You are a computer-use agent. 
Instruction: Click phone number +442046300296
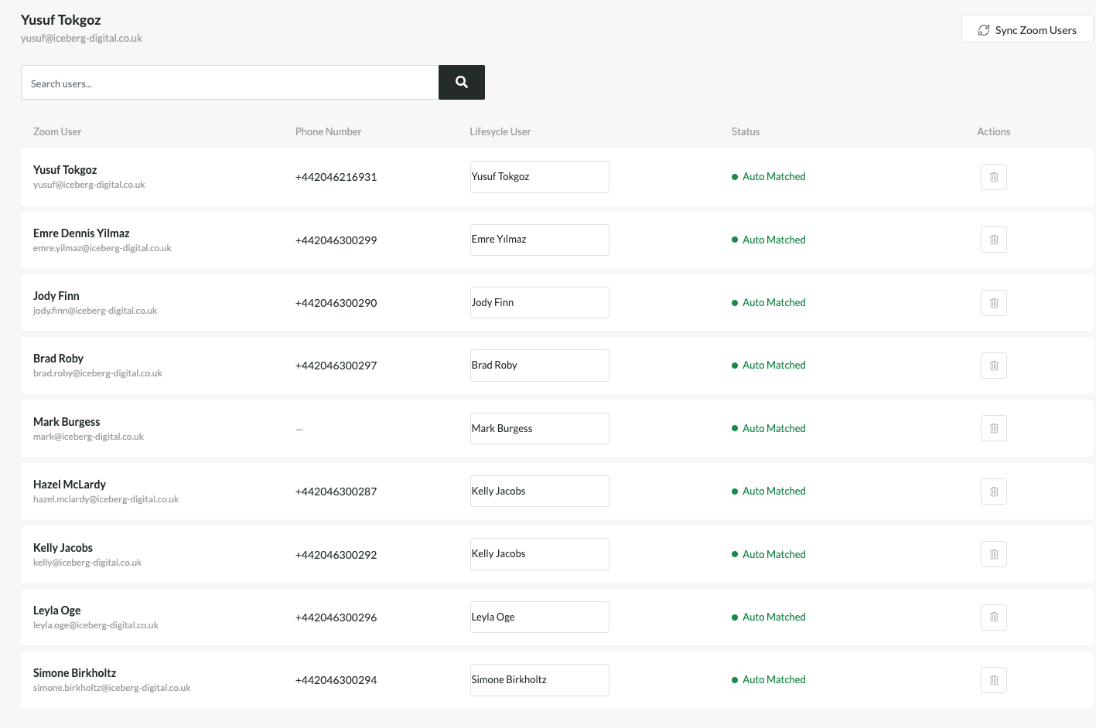[336, 617]
